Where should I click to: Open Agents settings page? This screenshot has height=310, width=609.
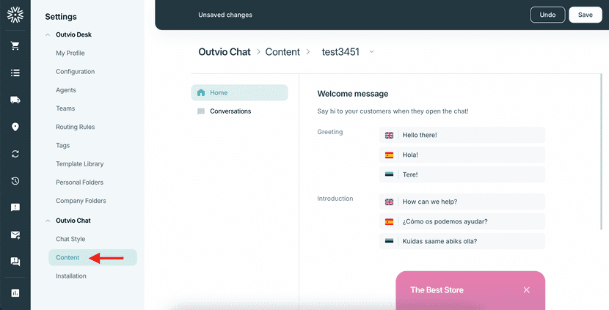pyautogui.click(x=66, y=90)
